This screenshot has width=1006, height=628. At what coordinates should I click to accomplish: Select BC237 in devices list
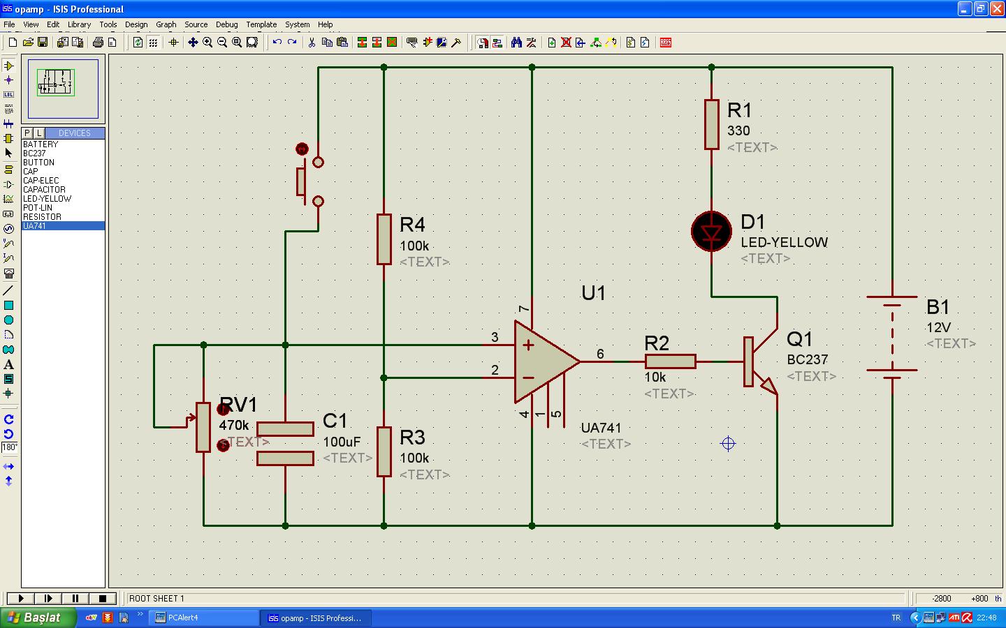tap(63, 154)
